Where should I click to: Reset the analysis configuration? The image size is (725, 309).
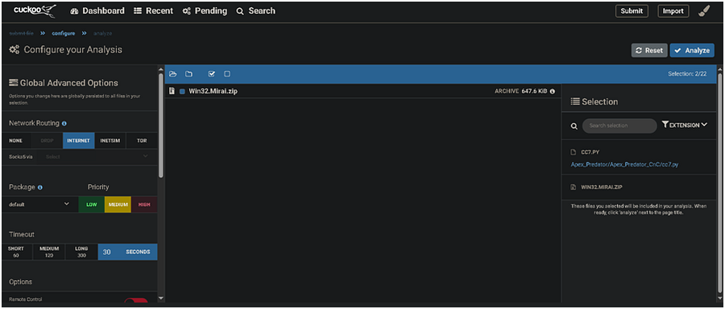click(x=649, y=51)
